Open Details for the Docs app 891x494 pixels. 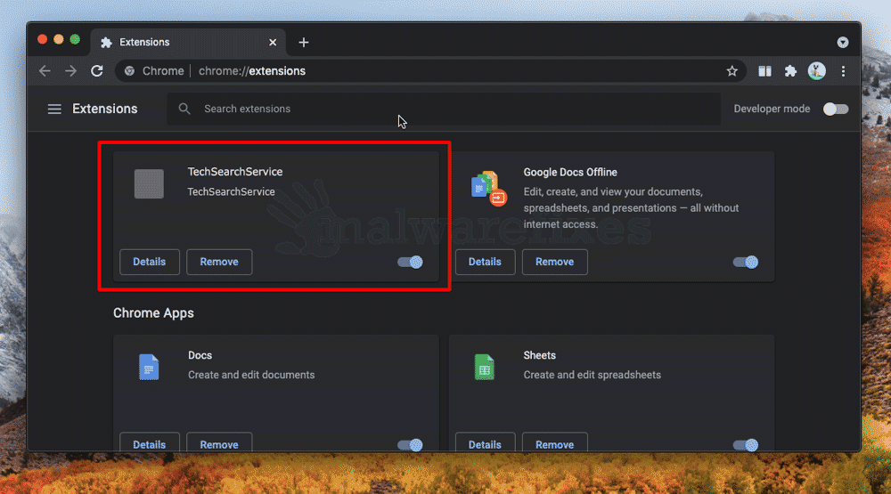(x=150, y=443)
